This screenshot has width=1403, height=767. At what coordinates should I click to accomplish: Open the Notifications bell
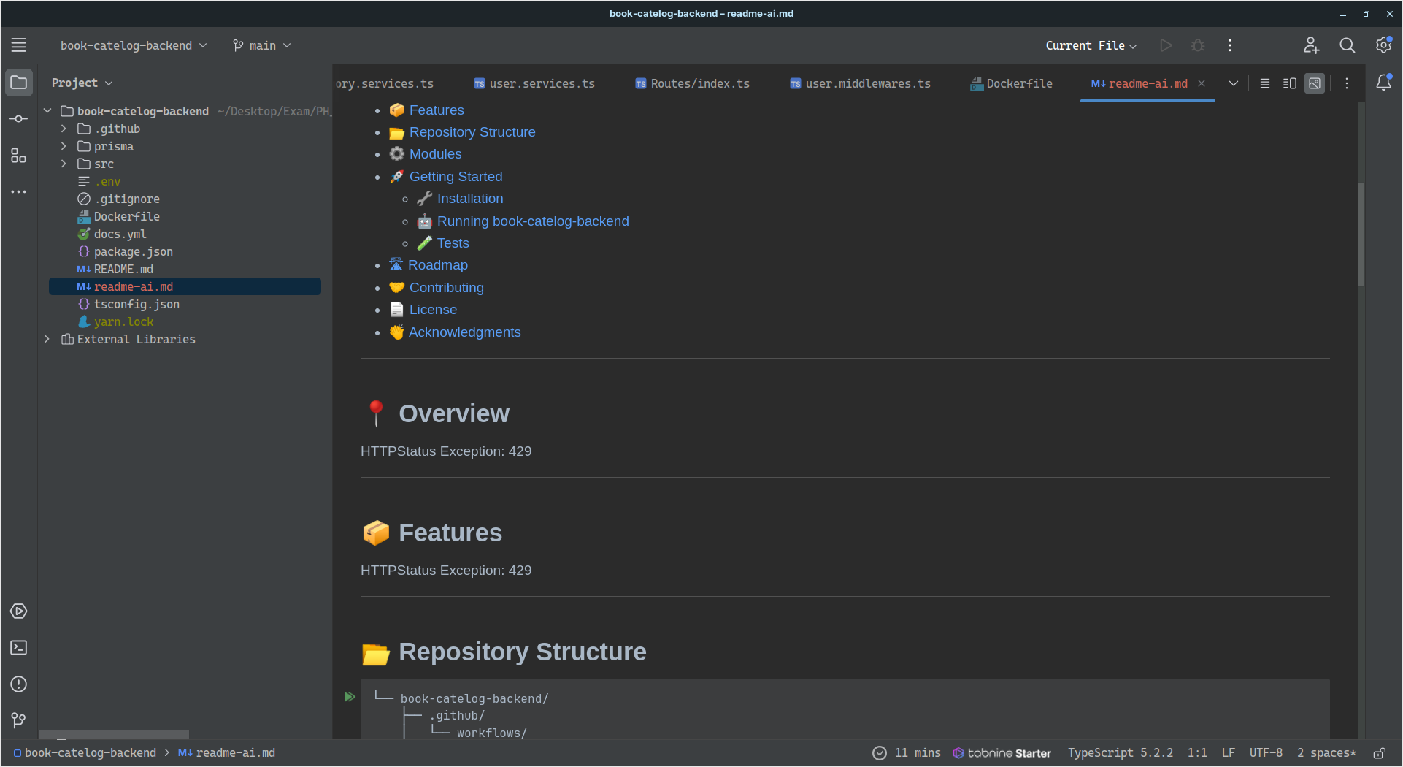pos(1383,83)
